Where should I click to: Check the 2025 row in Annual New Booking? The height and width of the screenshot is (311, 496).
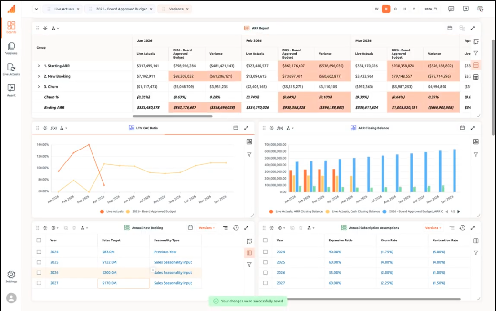(39, 262)
